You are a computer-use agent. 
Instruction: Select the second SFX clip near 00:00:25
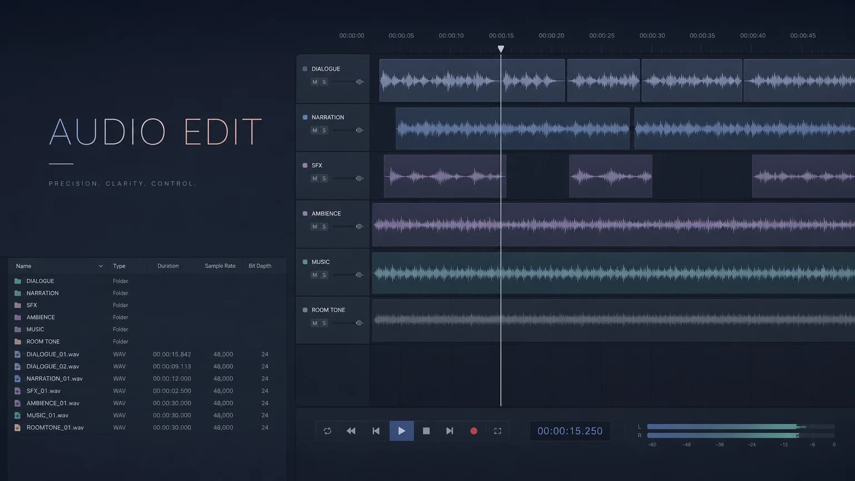(x=611, y=176)
